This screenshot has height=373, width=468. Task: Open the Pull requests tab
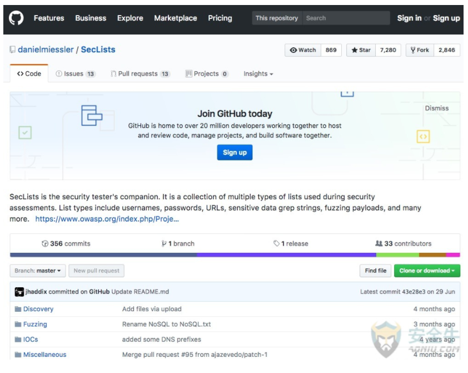tap(140, 73)
